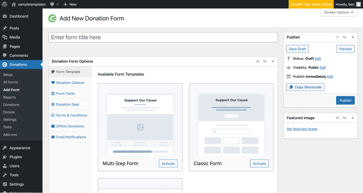363x193 pixels.
Task: Click the Email Notifications envelope icon
Action: pyautogui.click(x=53, y=137)
